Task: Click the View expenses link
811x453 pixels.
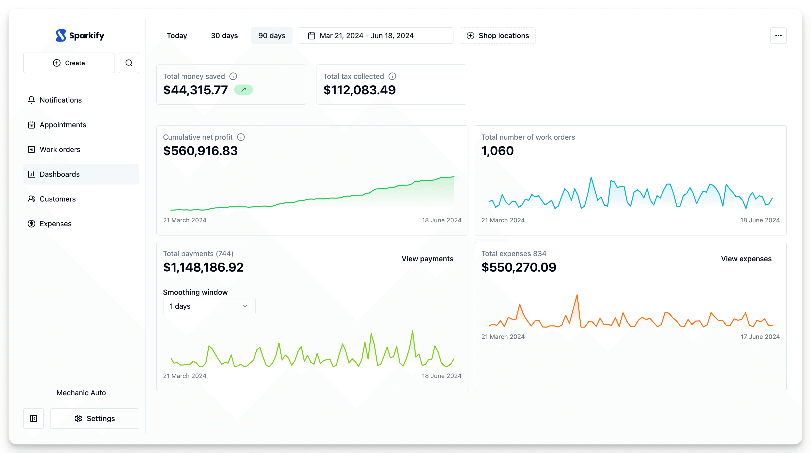Action: [746, 259]
